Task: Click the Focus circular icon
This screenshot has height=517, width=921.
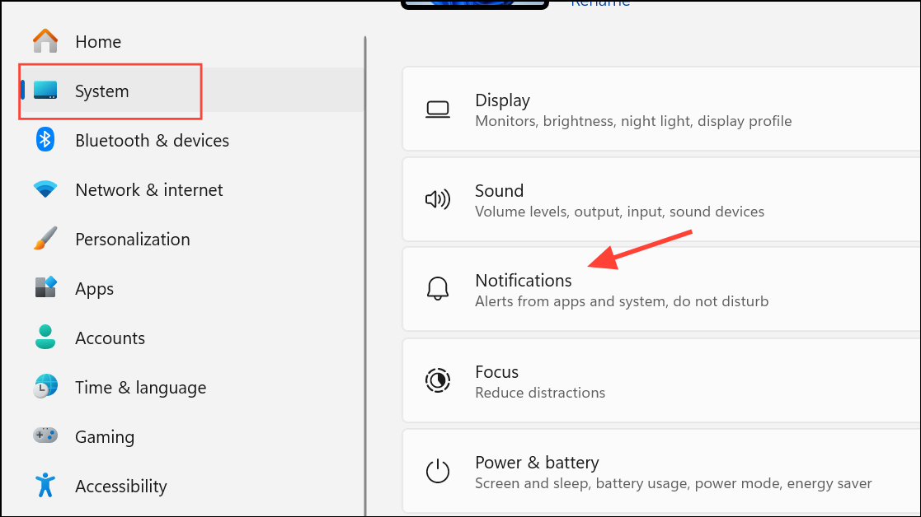Action: point(437,380)
